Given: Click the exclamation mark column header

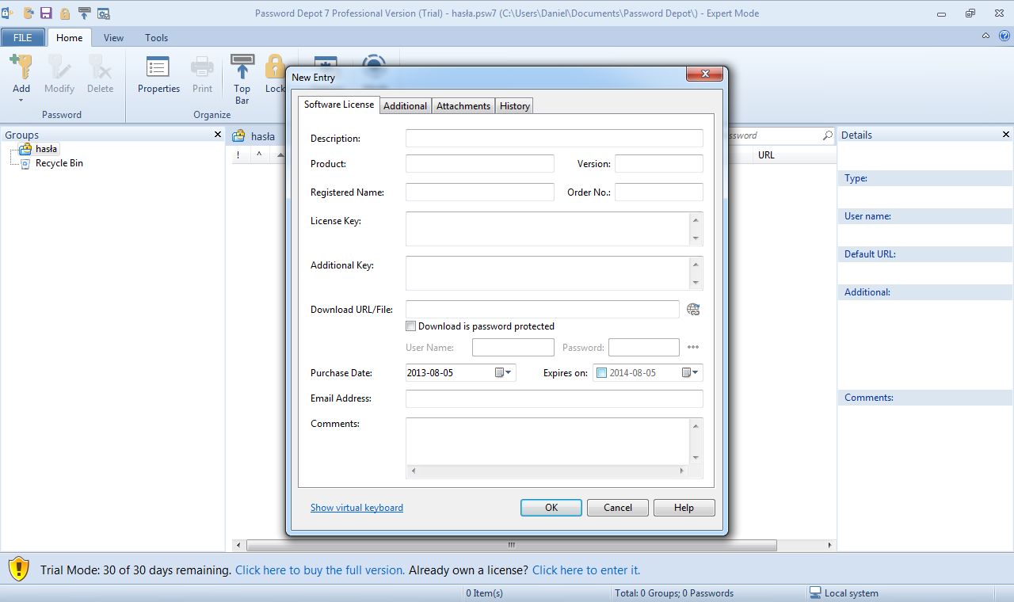Looking at the screenshot, I should tap(238, 155).
